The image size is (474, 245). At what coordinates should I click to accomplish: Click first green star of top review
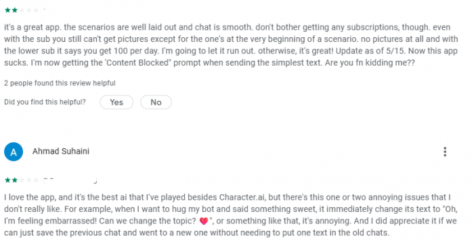(7, 10)
